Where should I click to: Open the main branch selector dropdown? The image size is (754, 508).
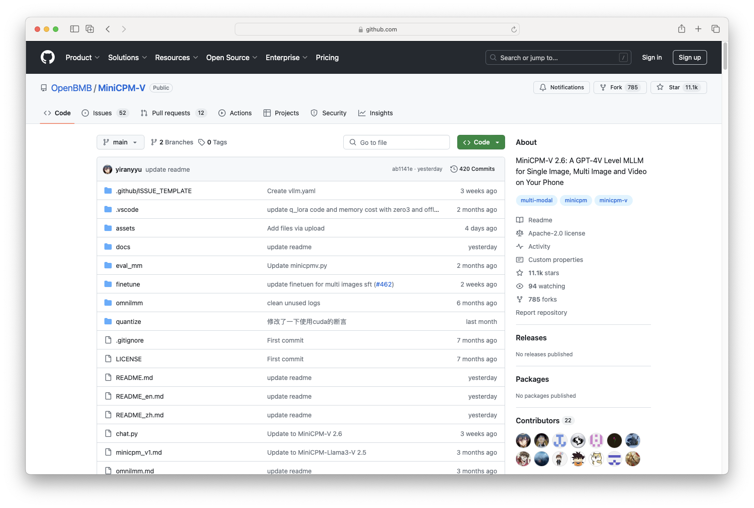(x=120, y=142)
